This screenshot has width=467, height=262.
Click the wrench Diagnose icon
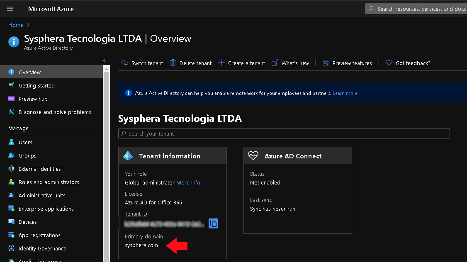coord(11,112)
